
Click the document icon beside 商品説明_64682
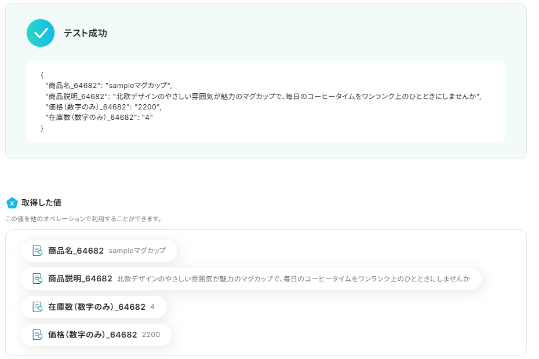click(x=38, y=279)
